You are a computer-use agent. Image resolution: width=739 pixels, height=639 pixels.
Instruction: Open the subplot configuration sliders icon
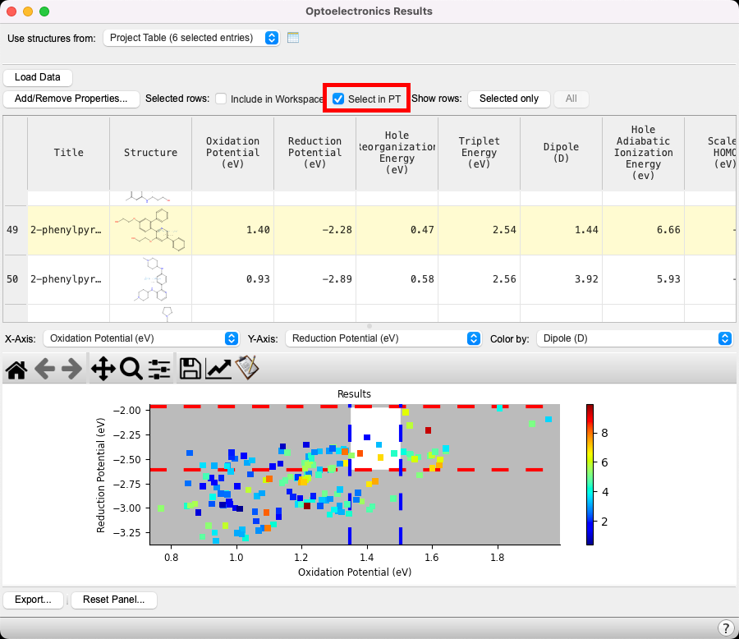tap(159, 369)
